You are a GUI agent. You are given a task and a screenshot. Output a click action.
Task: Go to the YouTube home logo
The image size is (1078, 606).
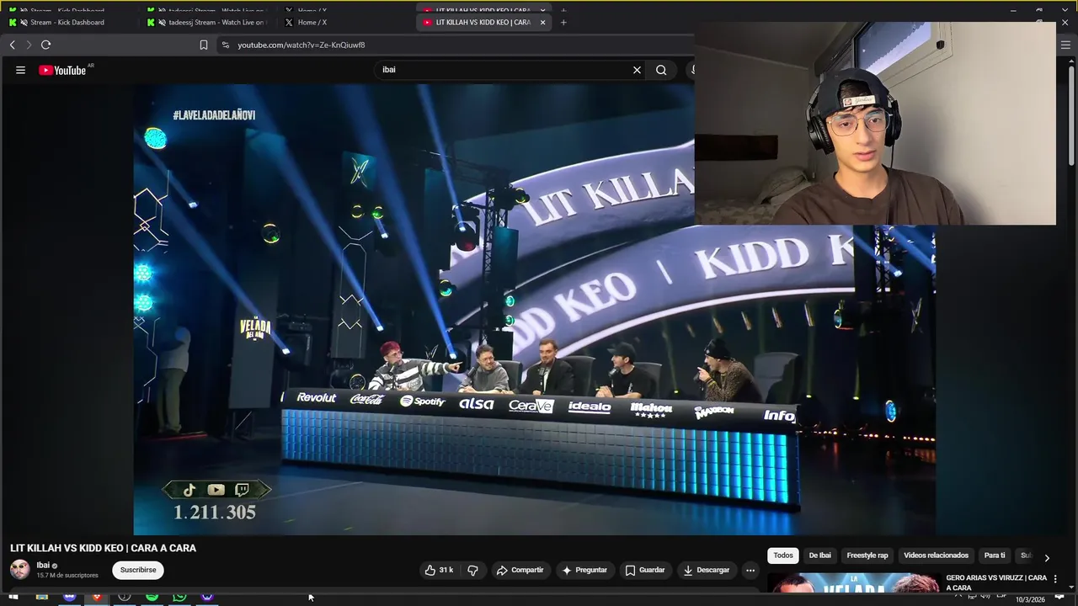pos(63,70)
